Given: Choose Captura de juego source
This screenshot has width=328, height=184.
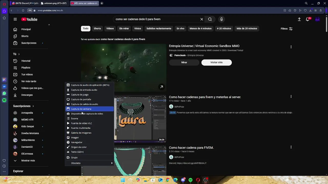Looking at the screenshot, I should (x=89, y=95).
